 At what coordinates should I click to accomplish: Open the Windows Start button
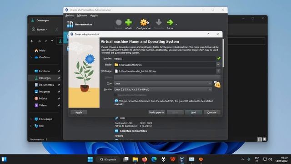(x=90, y=159)
